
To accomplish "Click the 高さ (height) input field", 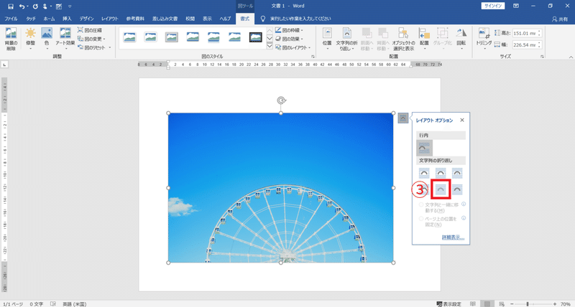I will point(525,33).
